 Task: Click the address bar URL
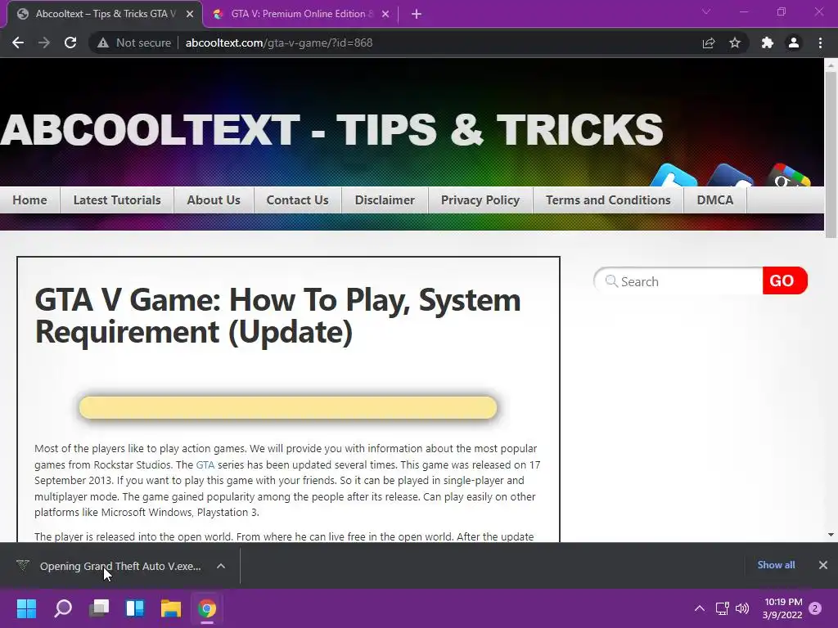[x=278, y=43]
